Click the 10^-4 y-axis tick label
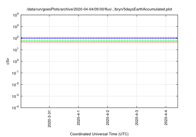 point(15,108)
